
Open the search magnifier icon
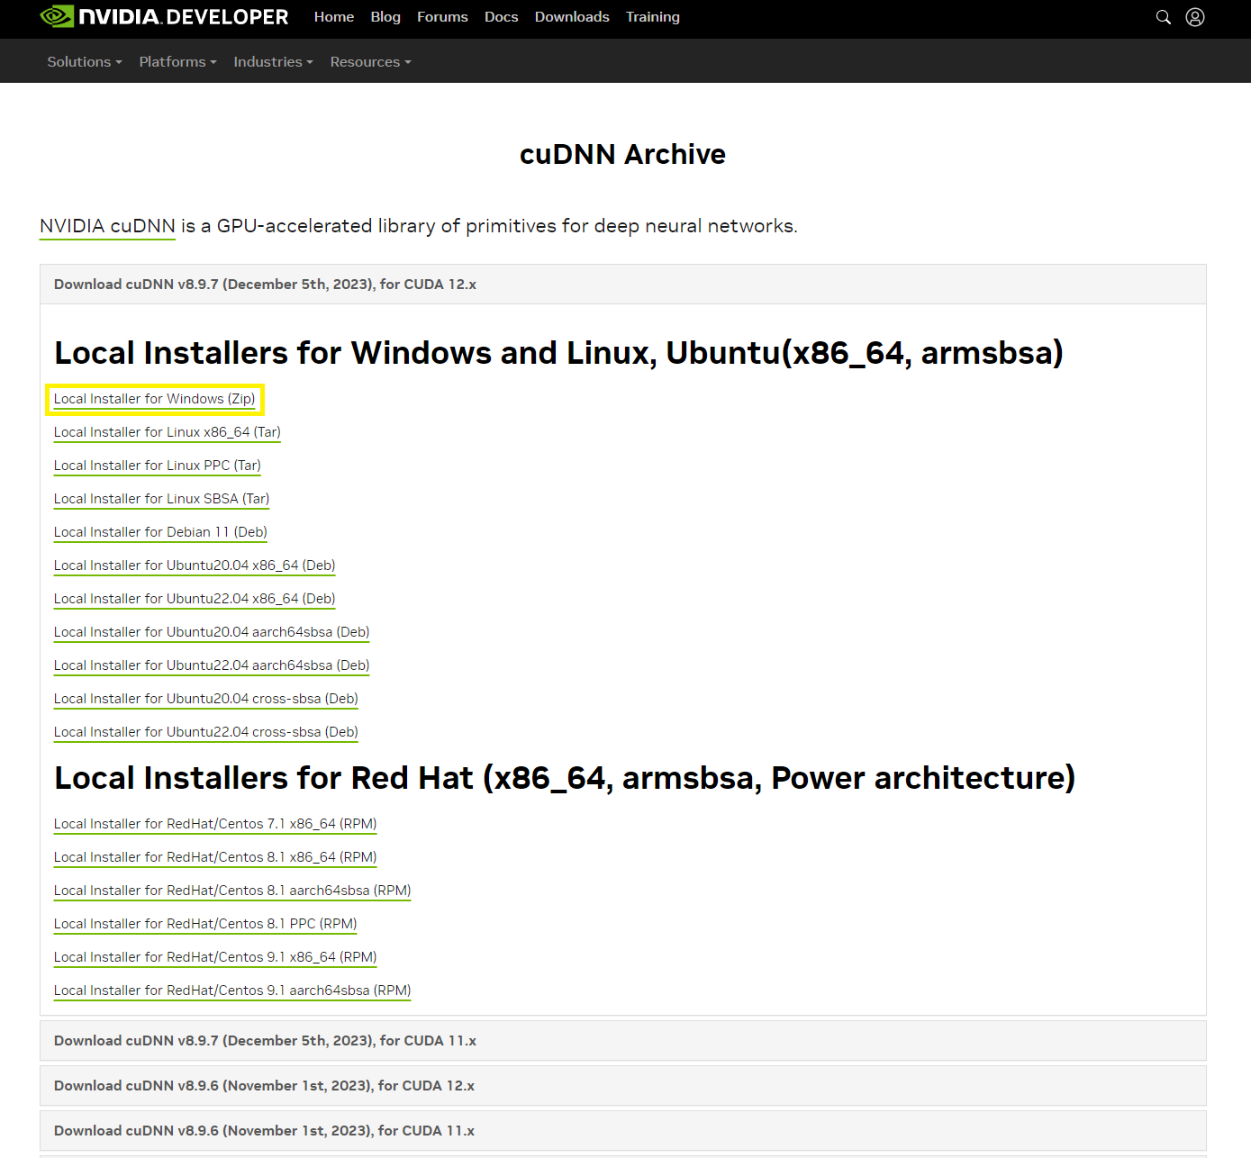(x=1164, y=17)
